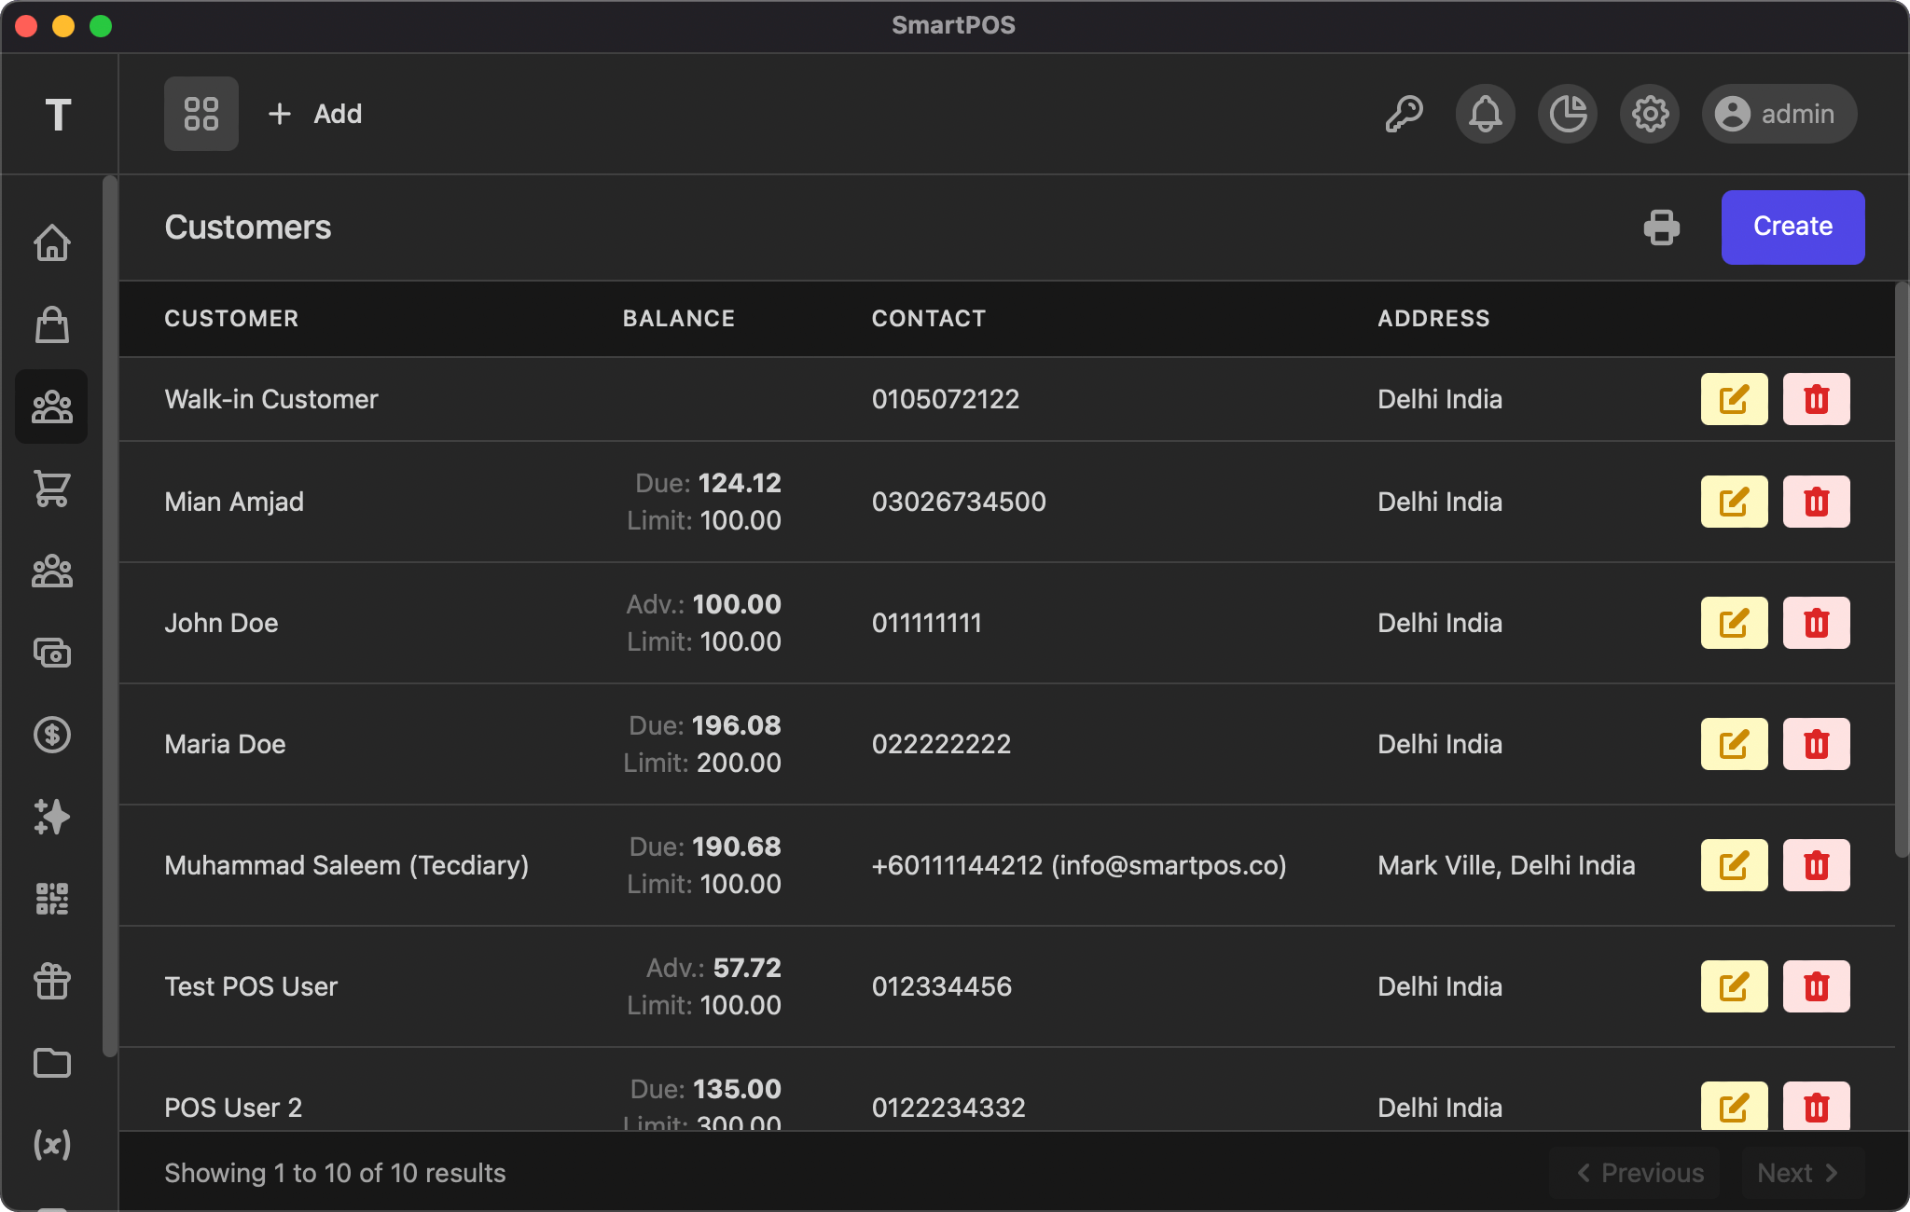
Task: Edit the Mian Amjad customer
Action: [1734, 502]
